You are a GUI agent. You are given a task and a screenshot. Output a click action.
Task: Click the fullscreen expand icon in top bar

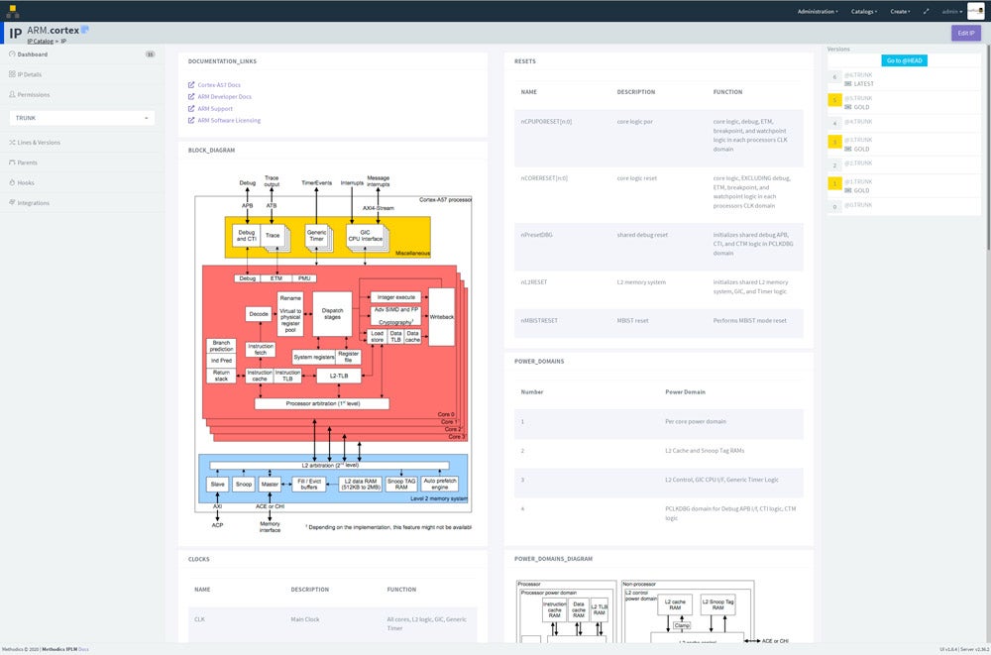tap(927, 11)
